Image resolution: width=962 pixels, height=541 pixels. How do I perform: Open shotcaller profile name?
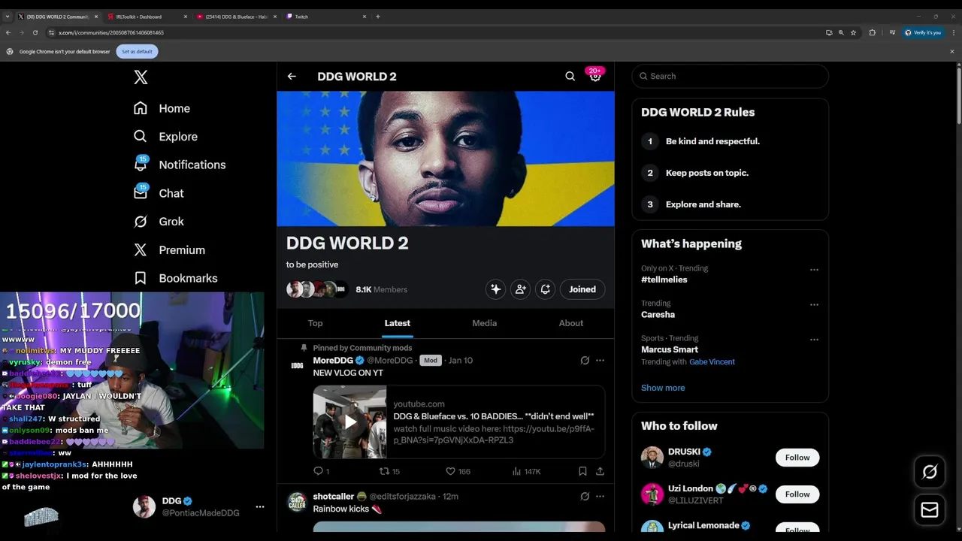pos(333,497)
